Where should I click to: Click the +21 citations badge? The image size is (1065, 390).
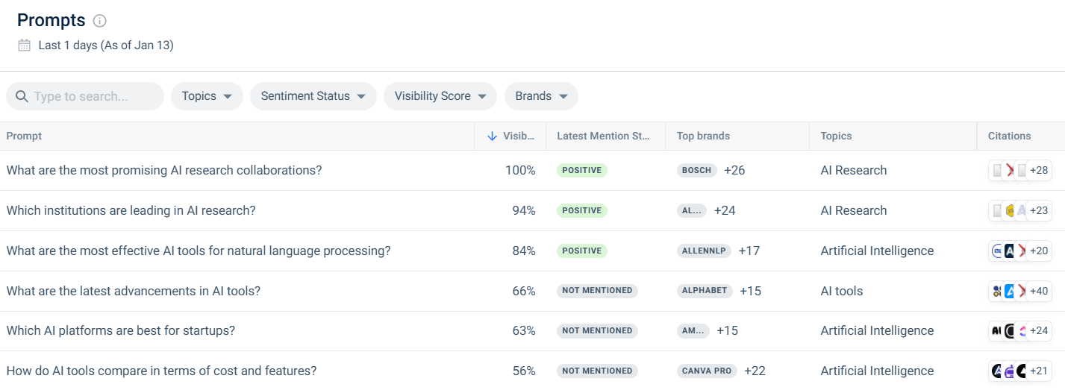1039,371
